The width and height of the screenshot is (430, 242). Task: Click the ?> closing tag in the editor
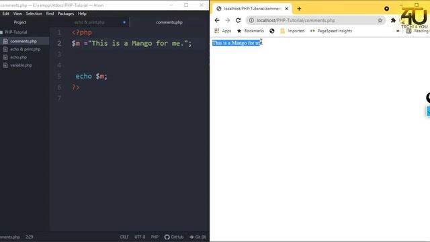(76, 87)
